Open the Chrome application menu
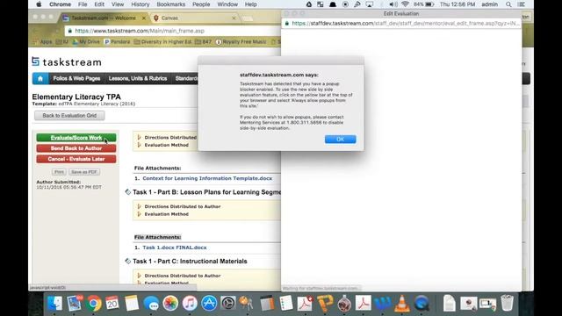This screenshot has height=316, width=562. click(x=60, y=4)
